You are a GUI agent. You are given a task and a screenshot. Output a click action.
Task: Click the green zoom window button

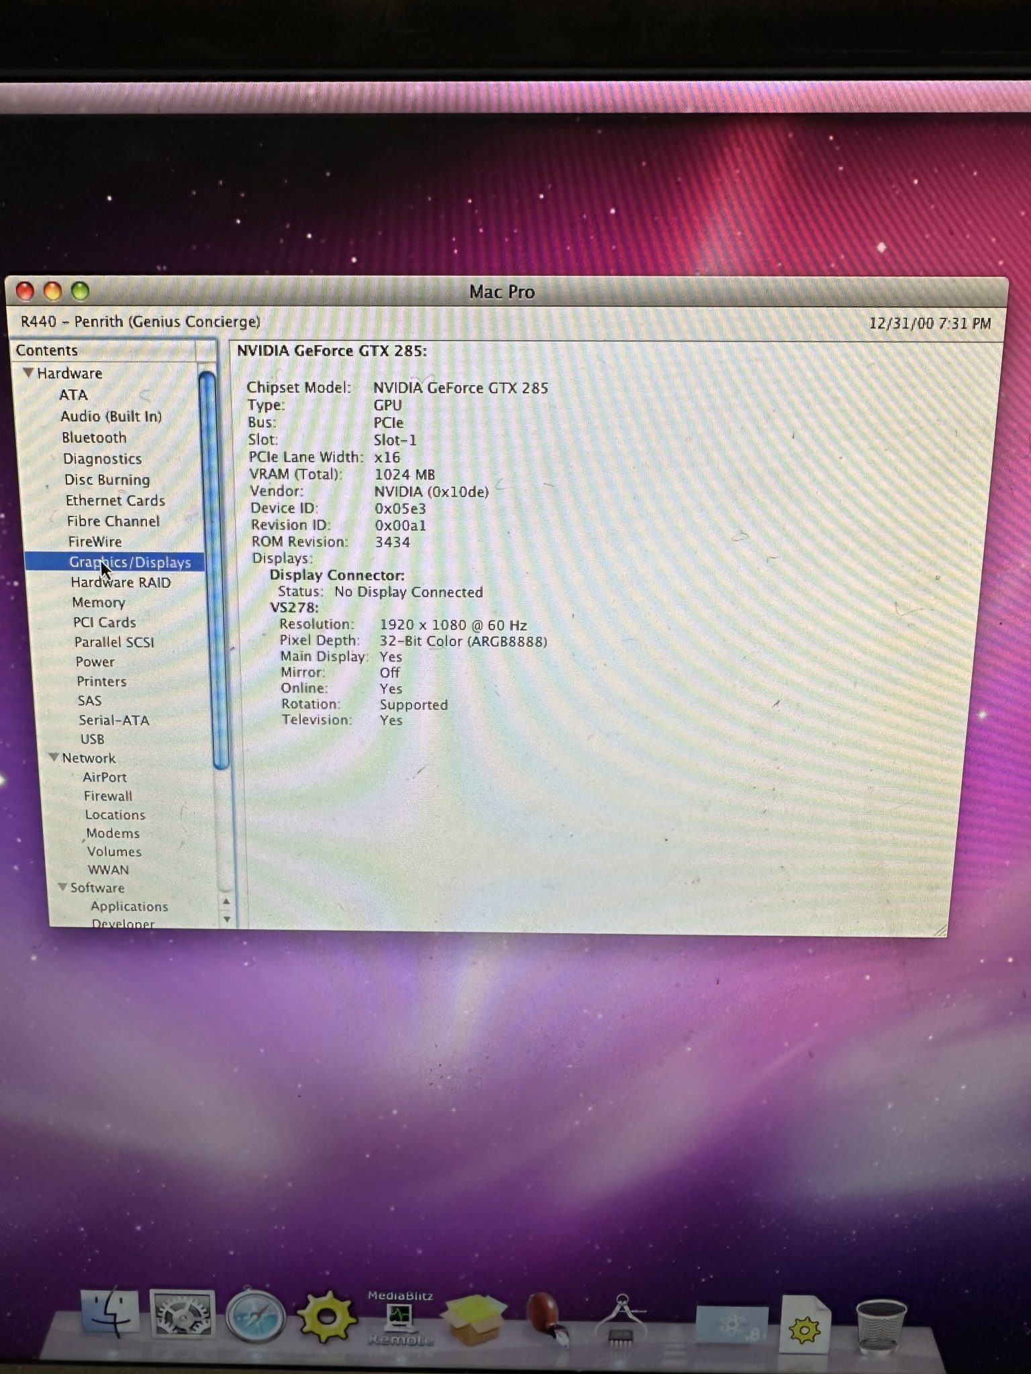(x=81, y=291)
